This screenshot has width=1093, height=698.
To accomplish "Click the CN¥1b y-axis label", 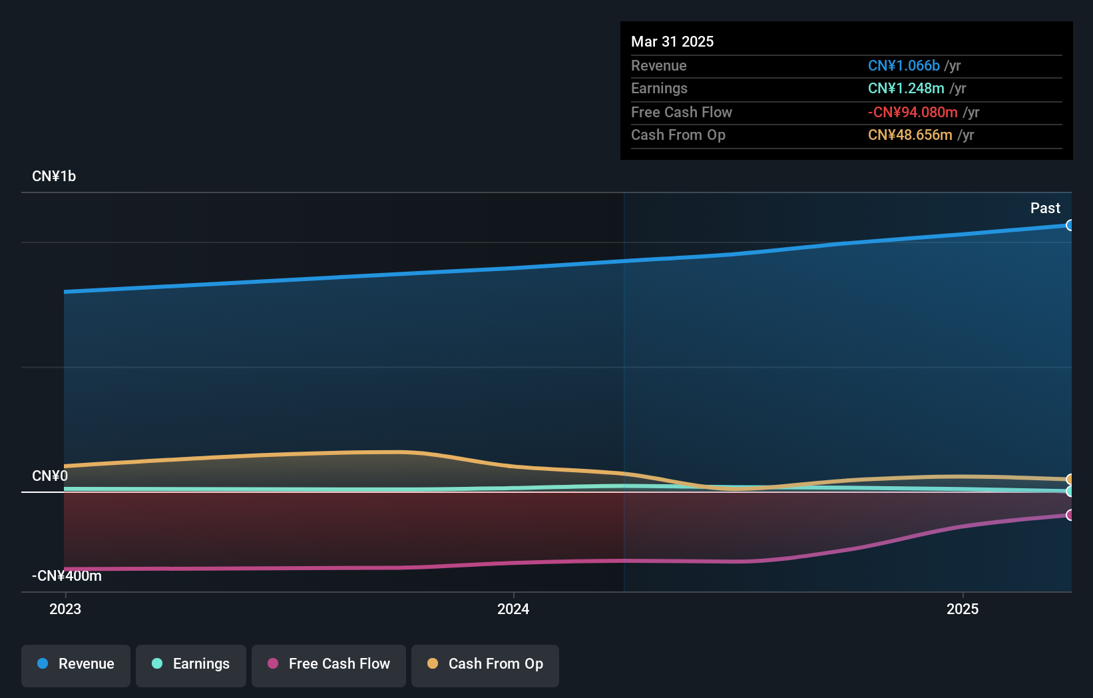I will 54,176.
